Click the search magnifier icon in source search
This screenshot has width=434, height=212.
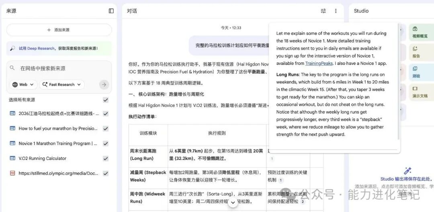click(12, 68)
